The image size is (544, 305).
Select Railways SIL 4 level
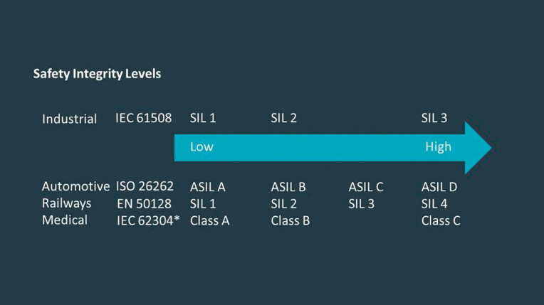[x=434, y=204]
